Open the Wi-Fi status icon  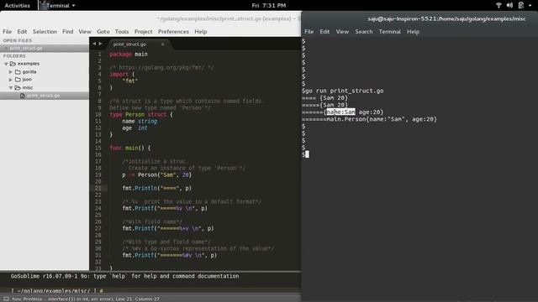tap(498, 6)
